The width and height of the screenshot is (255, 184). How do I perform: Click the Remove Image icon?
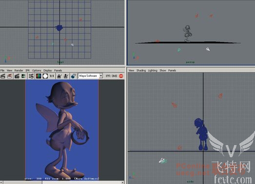(66, 76)
